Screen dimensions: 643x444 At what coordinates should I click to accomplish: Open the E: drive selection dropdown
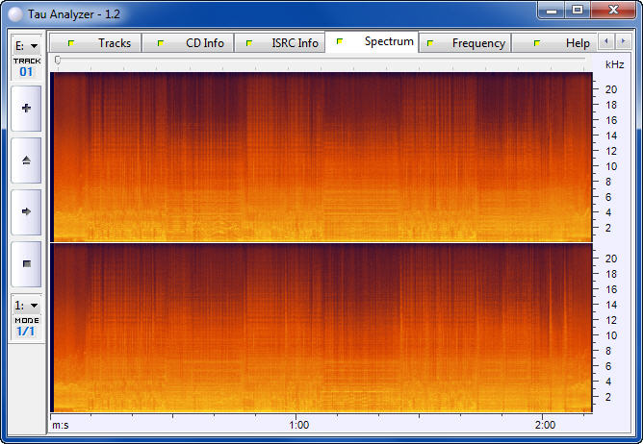pos(26,45)
